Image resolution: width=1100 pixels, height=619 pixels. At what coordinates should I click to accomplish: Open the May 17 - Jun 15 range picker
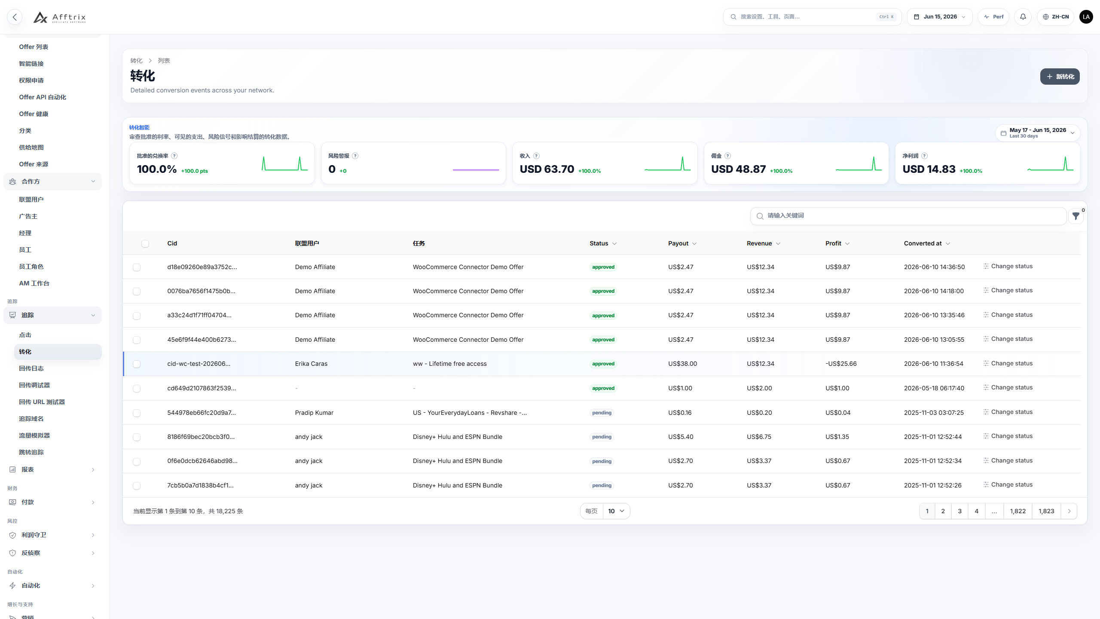1038,133
